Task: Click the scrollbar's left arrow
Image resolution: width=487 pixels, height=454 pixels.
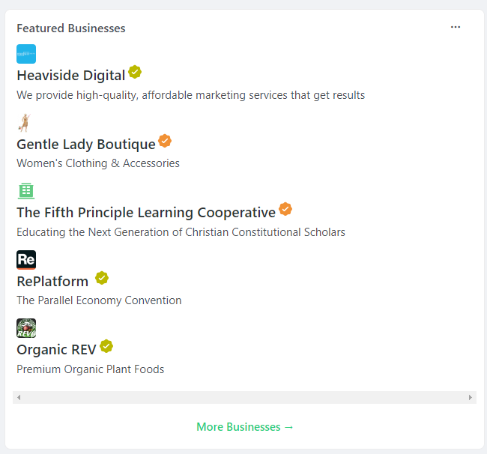Action: [x=19, y=398]
